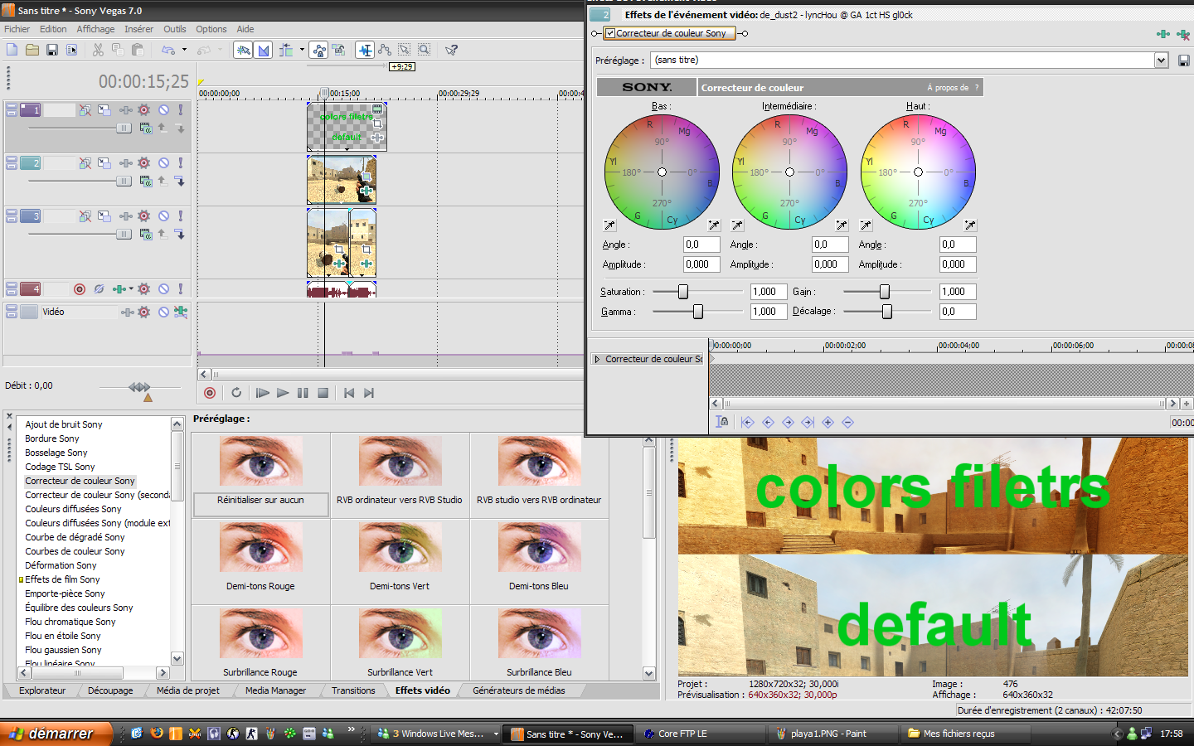Toggle bypass motion blur on track 1
1194x746 pixels.
[x=85, y=109]
